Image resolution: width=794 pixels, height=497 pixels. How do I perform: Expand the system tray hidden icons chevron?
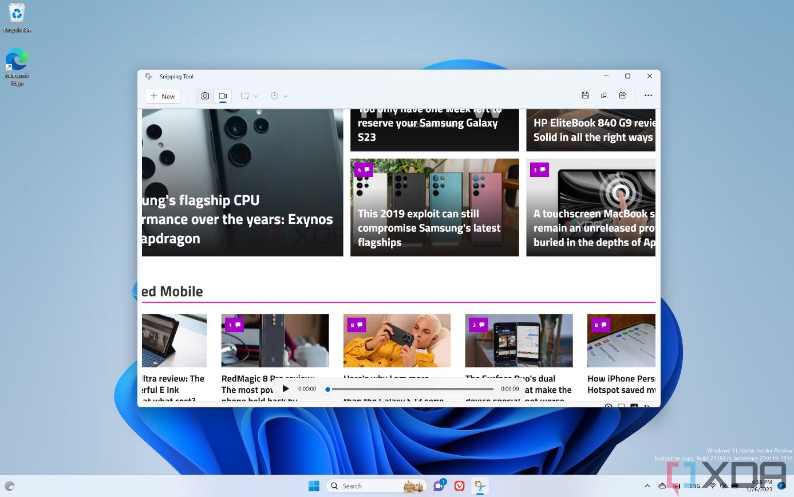coord(647,486)
